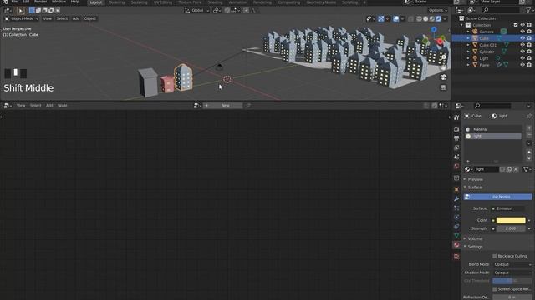The height and width of the screenshot is (300, 535).
Task: Hide the Cube object in outliner
Action: pos(522,38)
